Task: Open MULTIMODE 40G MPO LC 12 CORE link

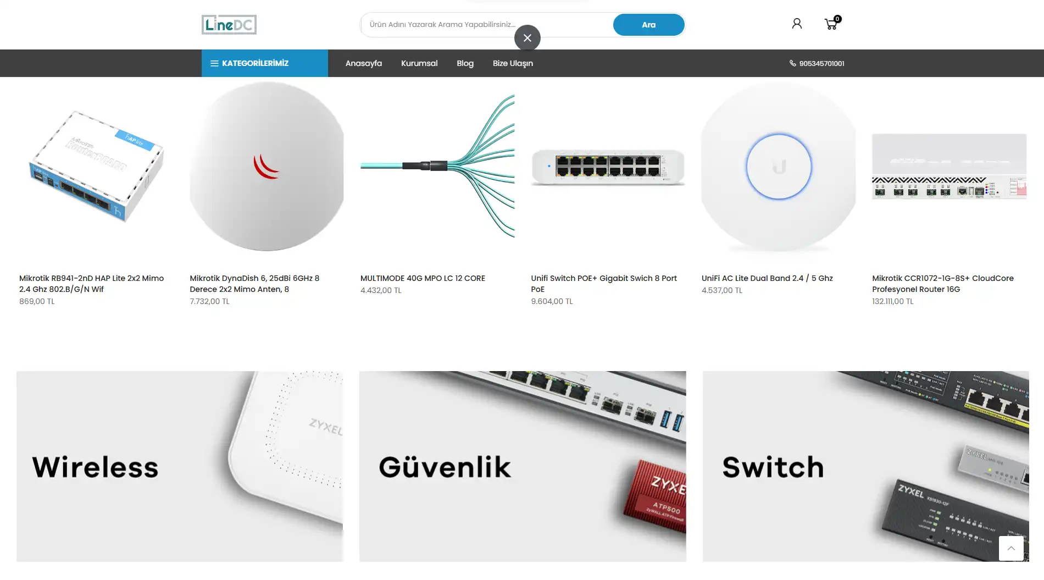Action: pyautogui.click(x=423, y=278)
